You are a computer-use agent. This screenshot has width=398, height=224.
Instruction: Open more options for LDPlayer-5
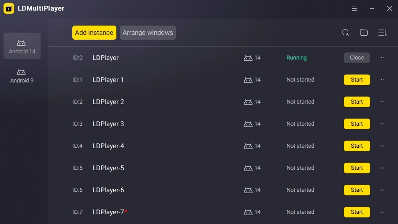coord(383,168)
